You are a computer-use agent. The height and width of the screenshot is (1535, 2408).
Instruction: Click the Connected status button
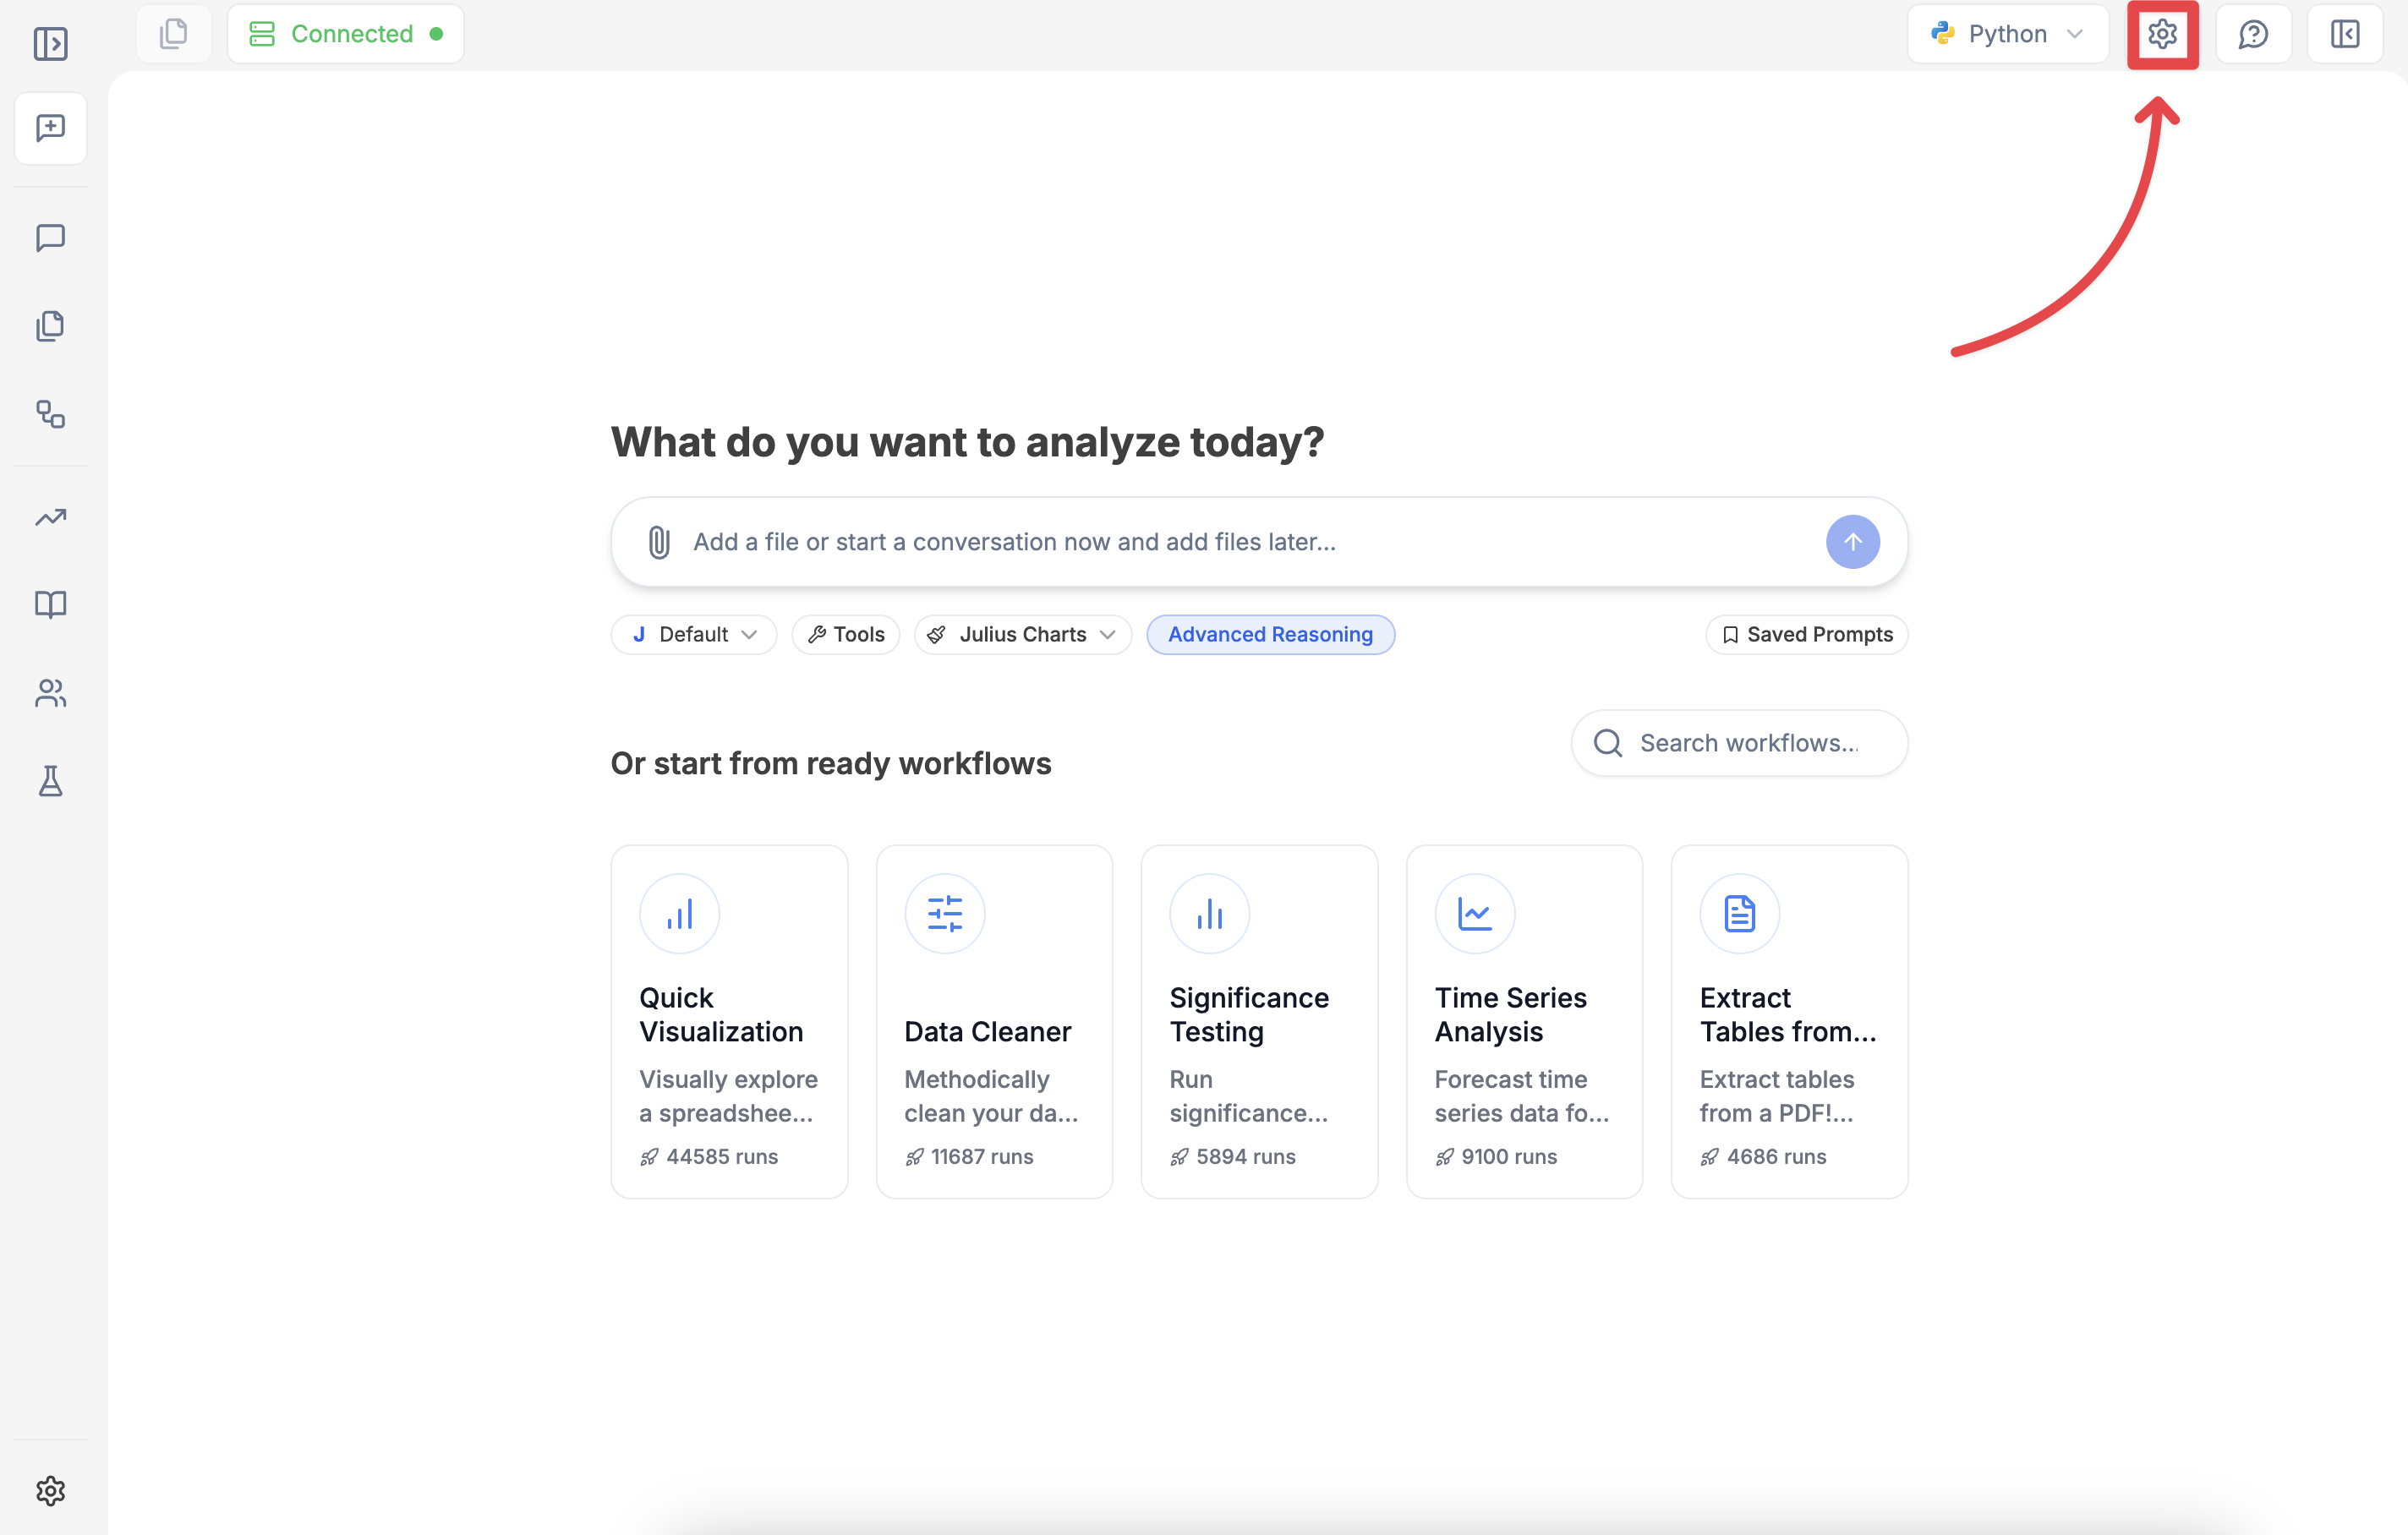point(345,34)
